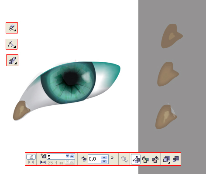Select the middle brown shape on the gray area
206x174 pixels.
click(168, 74)
